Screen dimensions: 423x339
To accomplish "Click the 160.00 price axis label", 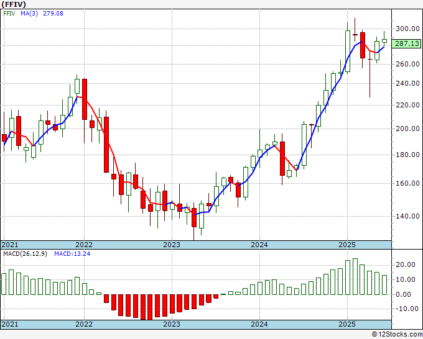I will click(x=407, y=183).
